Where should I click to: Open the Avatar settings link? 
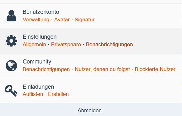pos(62,19)
